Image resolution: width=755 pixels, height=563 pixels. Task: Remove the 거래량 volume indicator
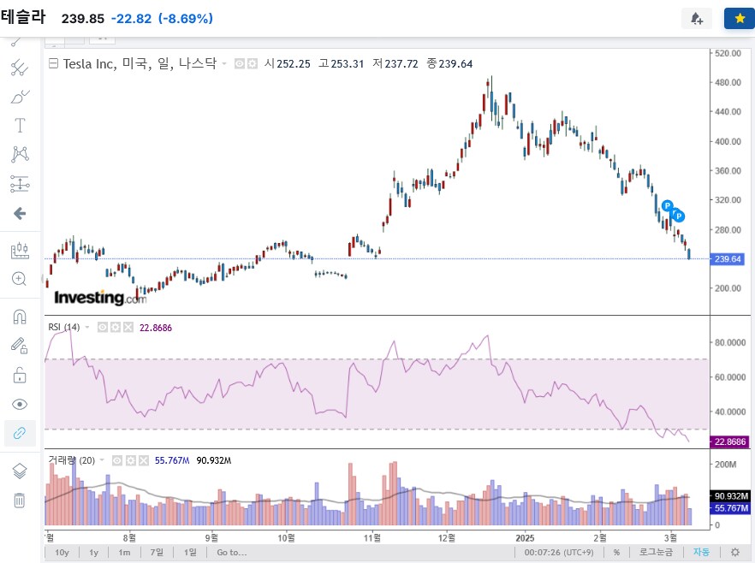click(x=144, y=460)
